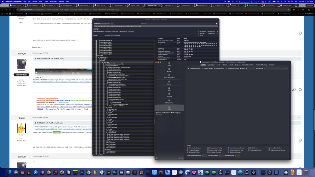The height and width of the screenshot is (177, 315).
Task: Open the macos86.it link in carlo_67's post
Action: [x=62, y=82]
